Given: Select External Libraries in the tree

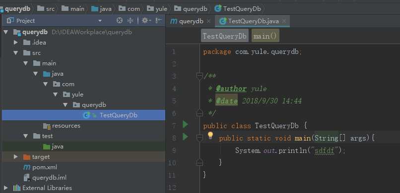Looking at the screenshot, I should coord(83,188).
